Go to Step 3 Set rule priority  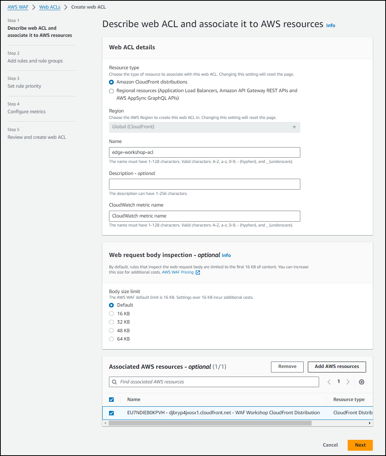24,86
